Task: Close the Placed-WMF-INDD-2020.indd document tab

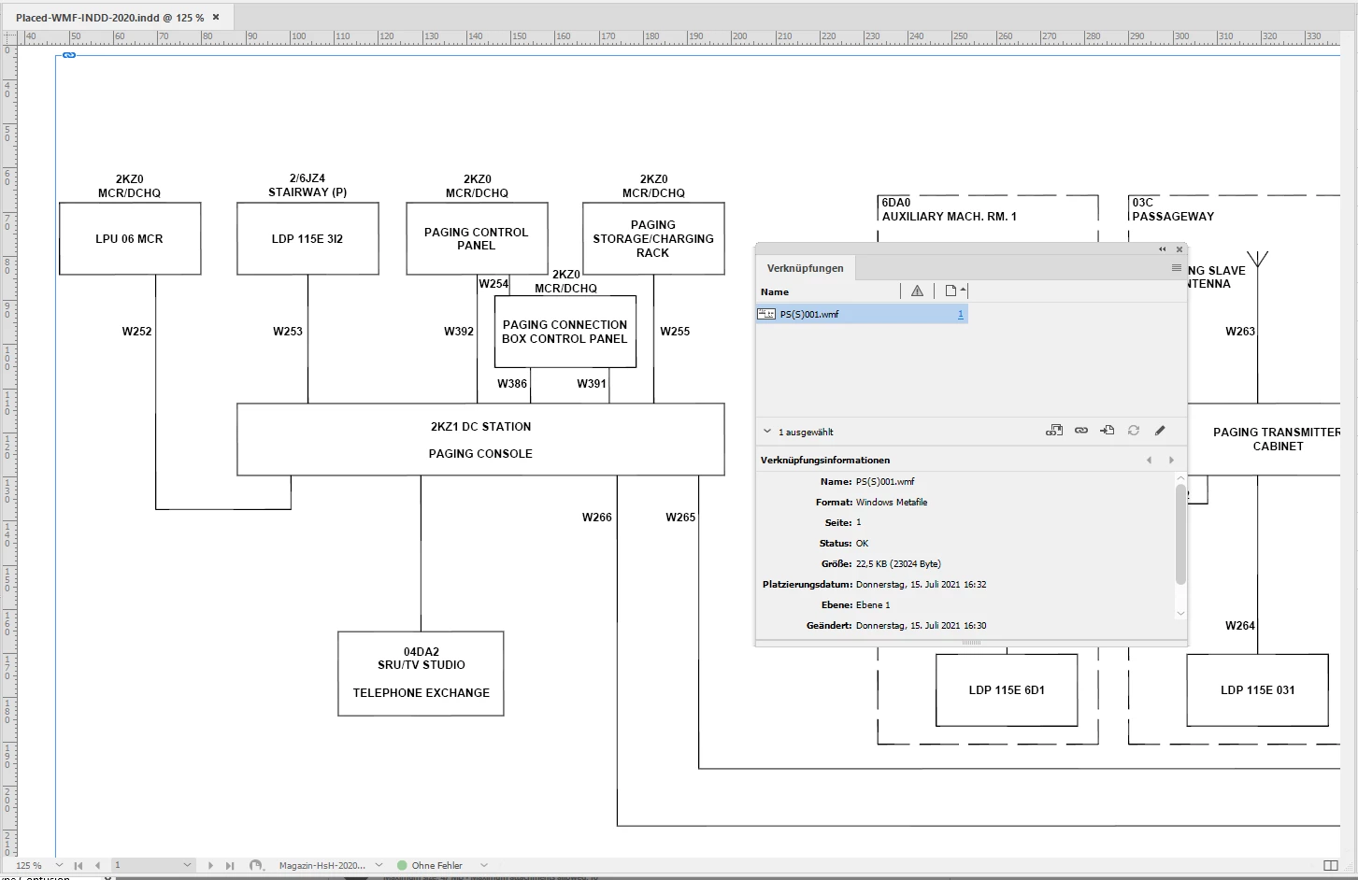Action: pyautogui.click(x=216, y=17)
